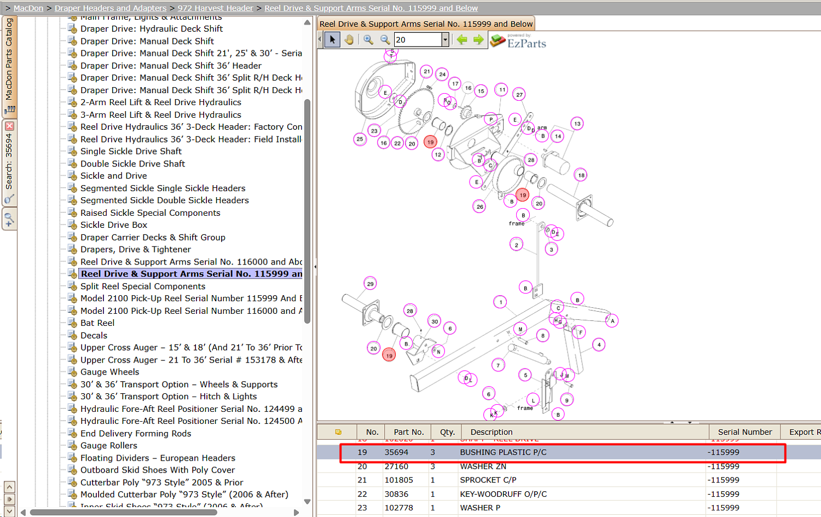
Task: Click the yellow note column header icon
Action: pyautogui.click(x=338, y=432)
